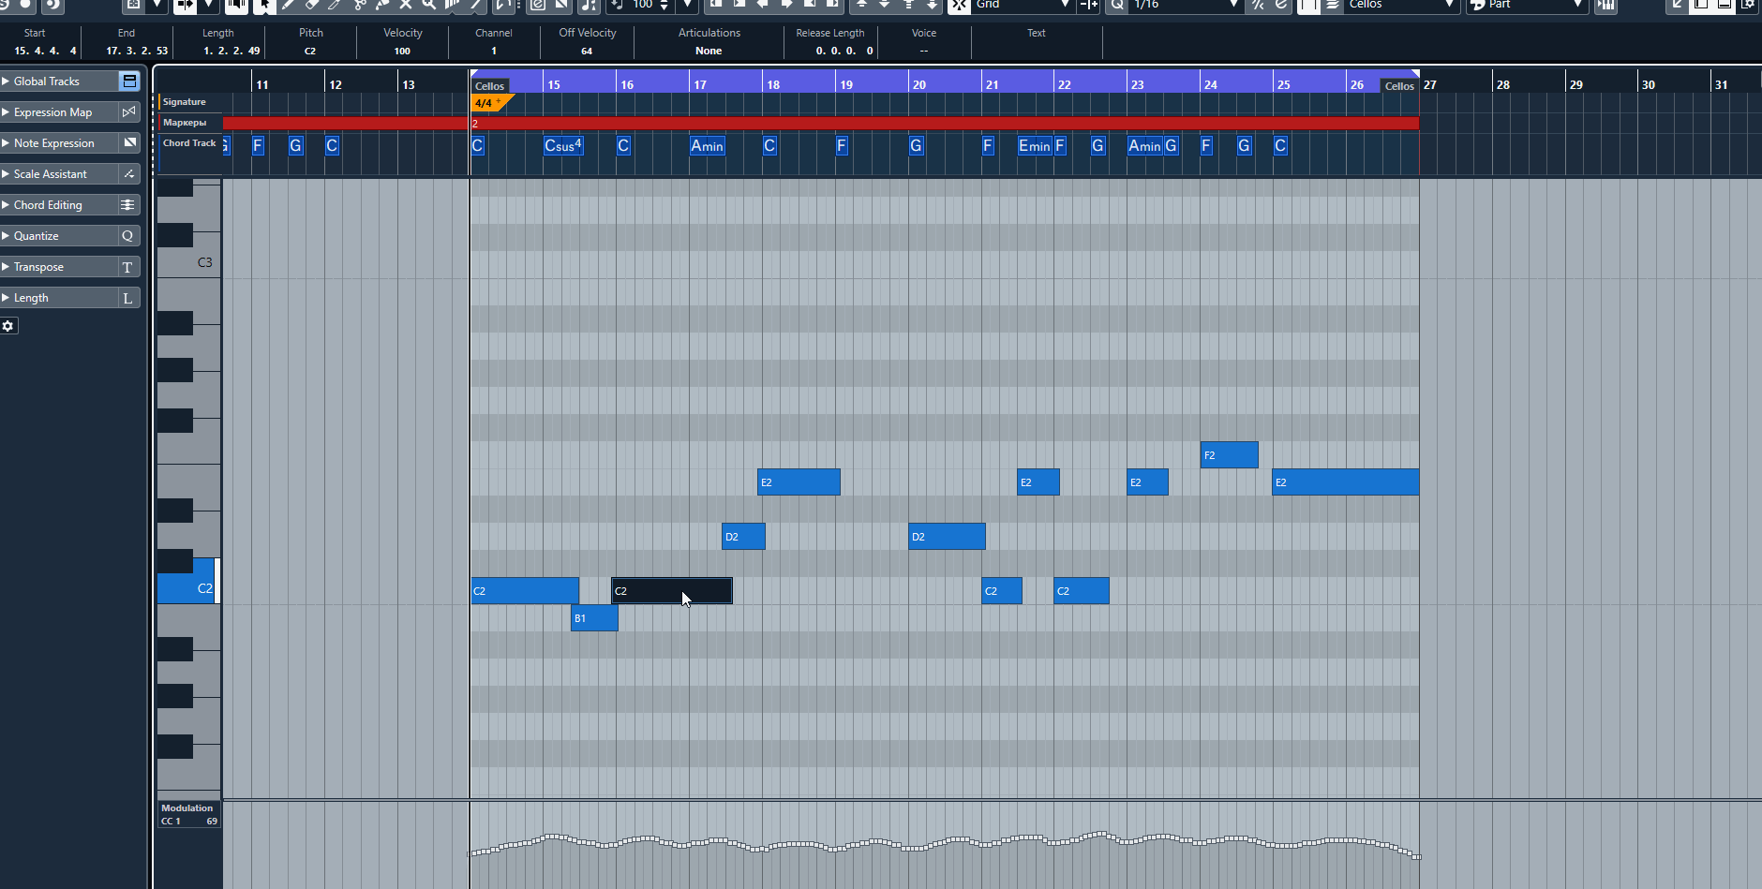
Task: Open Articulations None field
Action: tap(709, 51)
